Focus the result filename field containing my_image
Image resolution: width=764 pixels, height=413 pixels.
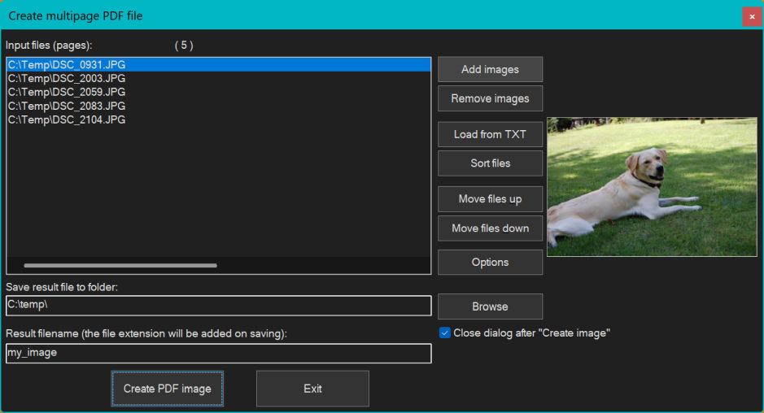coord(218,354)
